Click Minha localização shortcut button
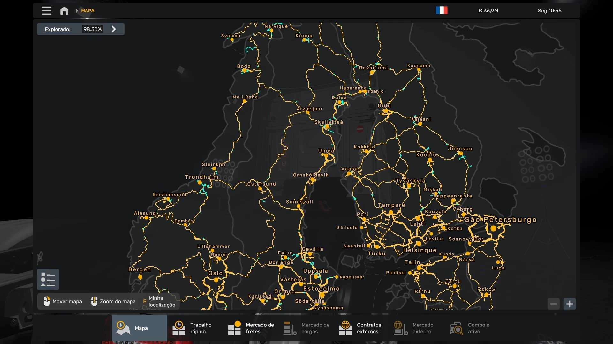This screenshot has height=344, width=613. pos(159,301)
